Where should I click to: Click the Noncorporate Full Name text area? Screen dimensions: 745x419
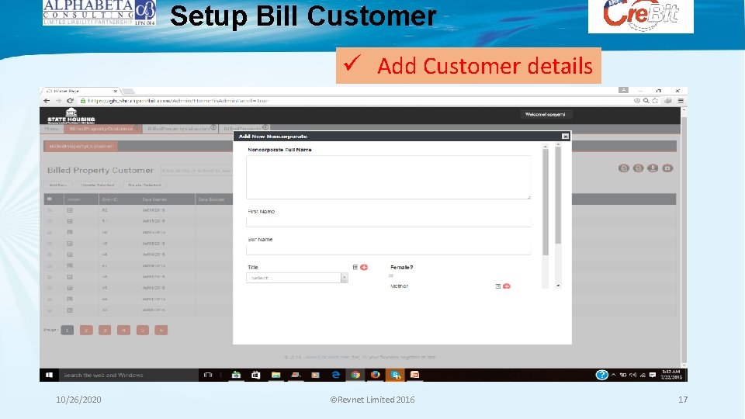(388, 177)
